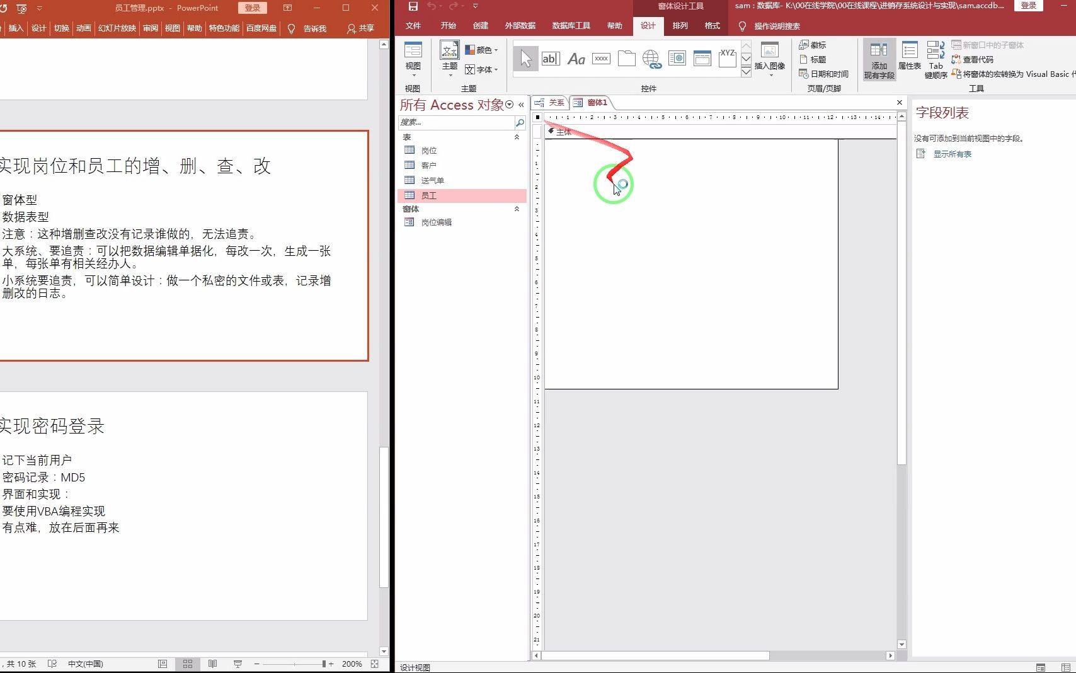The width and height of the screenshot is (1076, 673).
Task: Collapse the Tables (表) group
Action: tap(517, 137)
